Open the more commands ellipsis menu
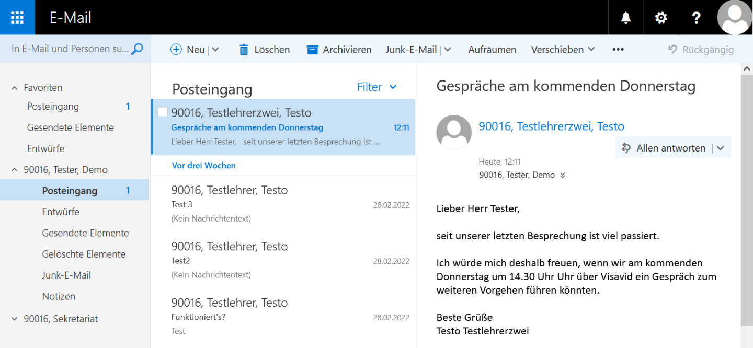 point(618,49)
